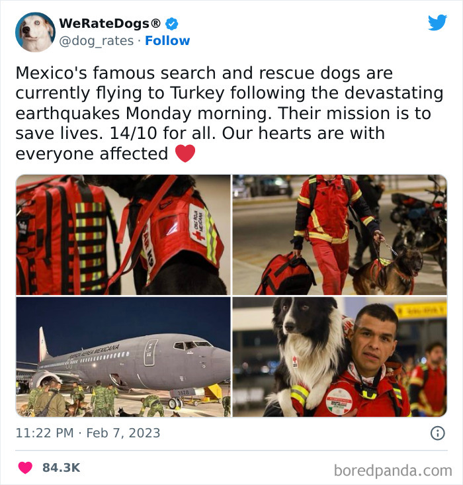This screenshot has height=485, width=463.
Task: Click the red heart emoji in the tweet
Action: [185, 154]
